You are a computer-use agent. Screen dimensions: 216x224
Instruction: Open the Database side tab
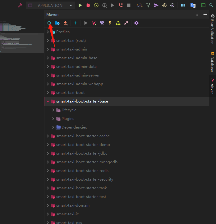[213, 62]
